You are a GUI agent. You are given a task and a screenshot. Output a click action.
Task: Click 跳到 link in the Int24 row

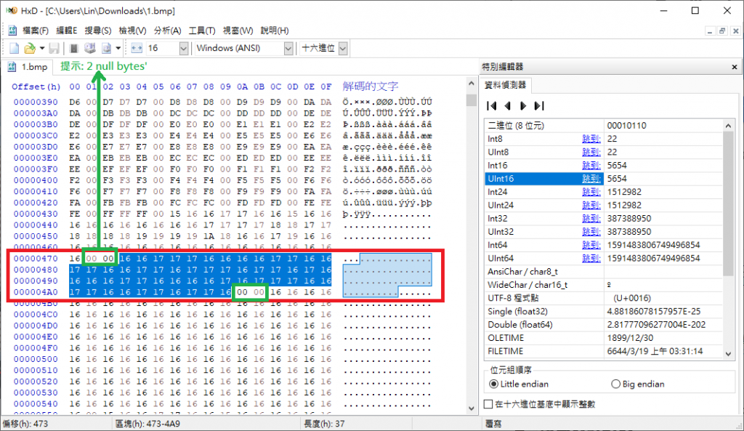(591, 192)
